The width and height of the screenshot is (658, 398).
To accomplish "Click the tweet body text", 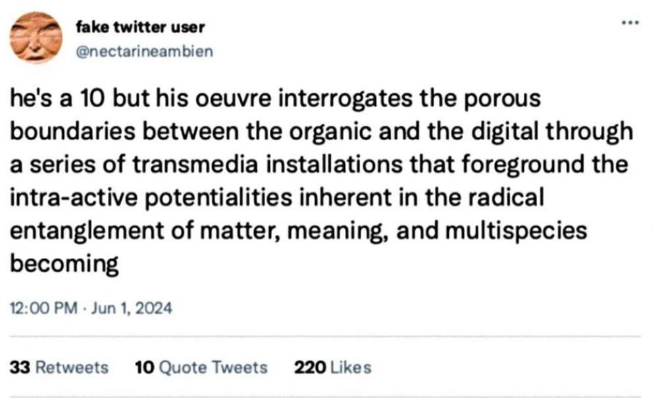I will (x=321, y=180).
